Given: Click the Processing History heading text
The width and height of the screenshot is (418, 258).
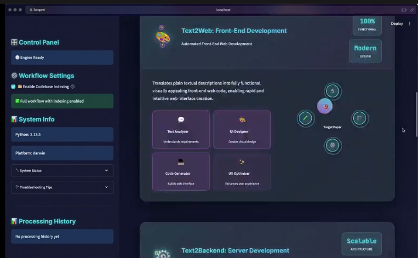Looking at the screenshot, I should pyautogui.click(x=47, y=221).
